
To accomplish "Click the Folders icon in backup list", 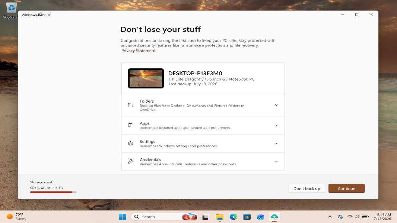I will [130, 105].
